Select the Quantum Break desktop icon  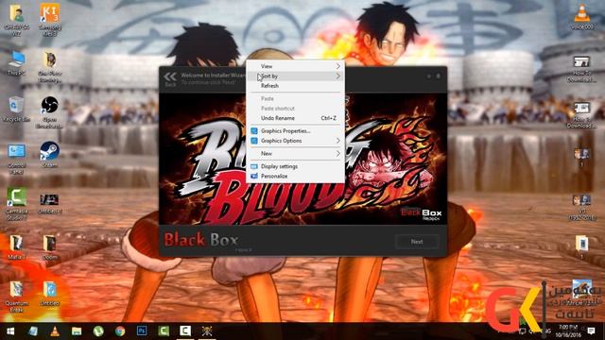tap(16, 296)
